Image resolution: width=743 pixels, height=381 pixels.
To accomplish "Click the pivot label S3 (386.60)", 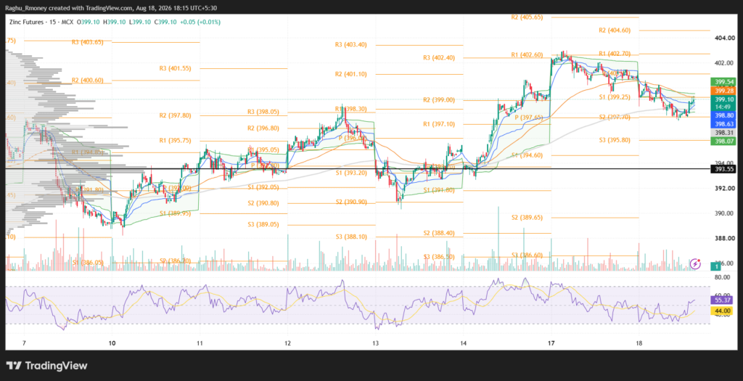I will point(527,255).
